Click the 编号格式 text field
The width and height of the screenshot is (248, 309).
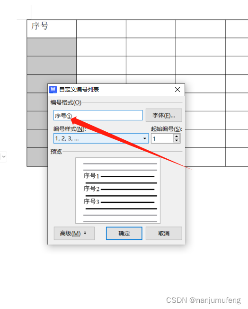(98, 116)
